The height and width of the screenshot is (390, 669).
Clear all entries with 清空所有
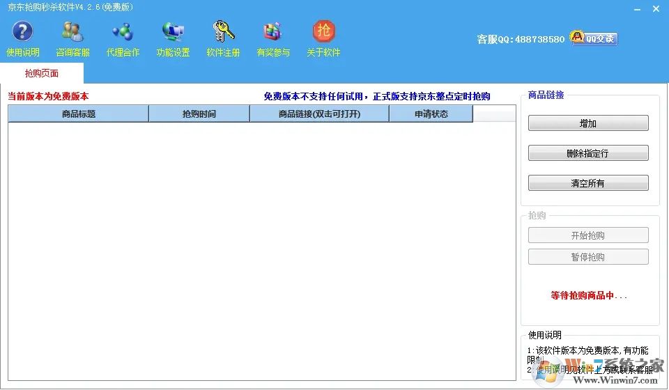(x=587, y=183)
